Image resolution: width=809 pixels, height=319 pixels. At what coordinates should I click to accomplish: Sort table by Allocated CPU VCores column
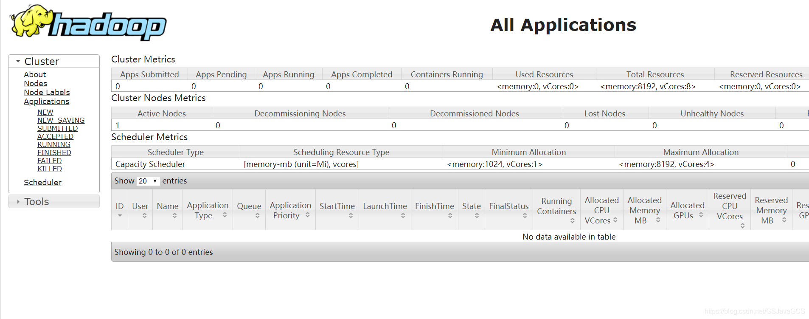601,210
